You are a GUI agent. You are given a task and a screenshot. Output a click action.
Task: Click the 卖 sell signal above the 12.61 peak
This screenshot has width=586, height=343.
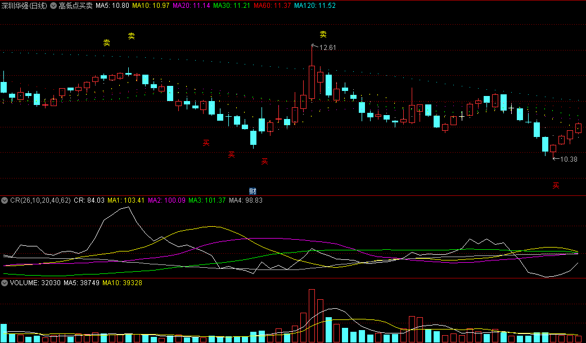(323, 34)
